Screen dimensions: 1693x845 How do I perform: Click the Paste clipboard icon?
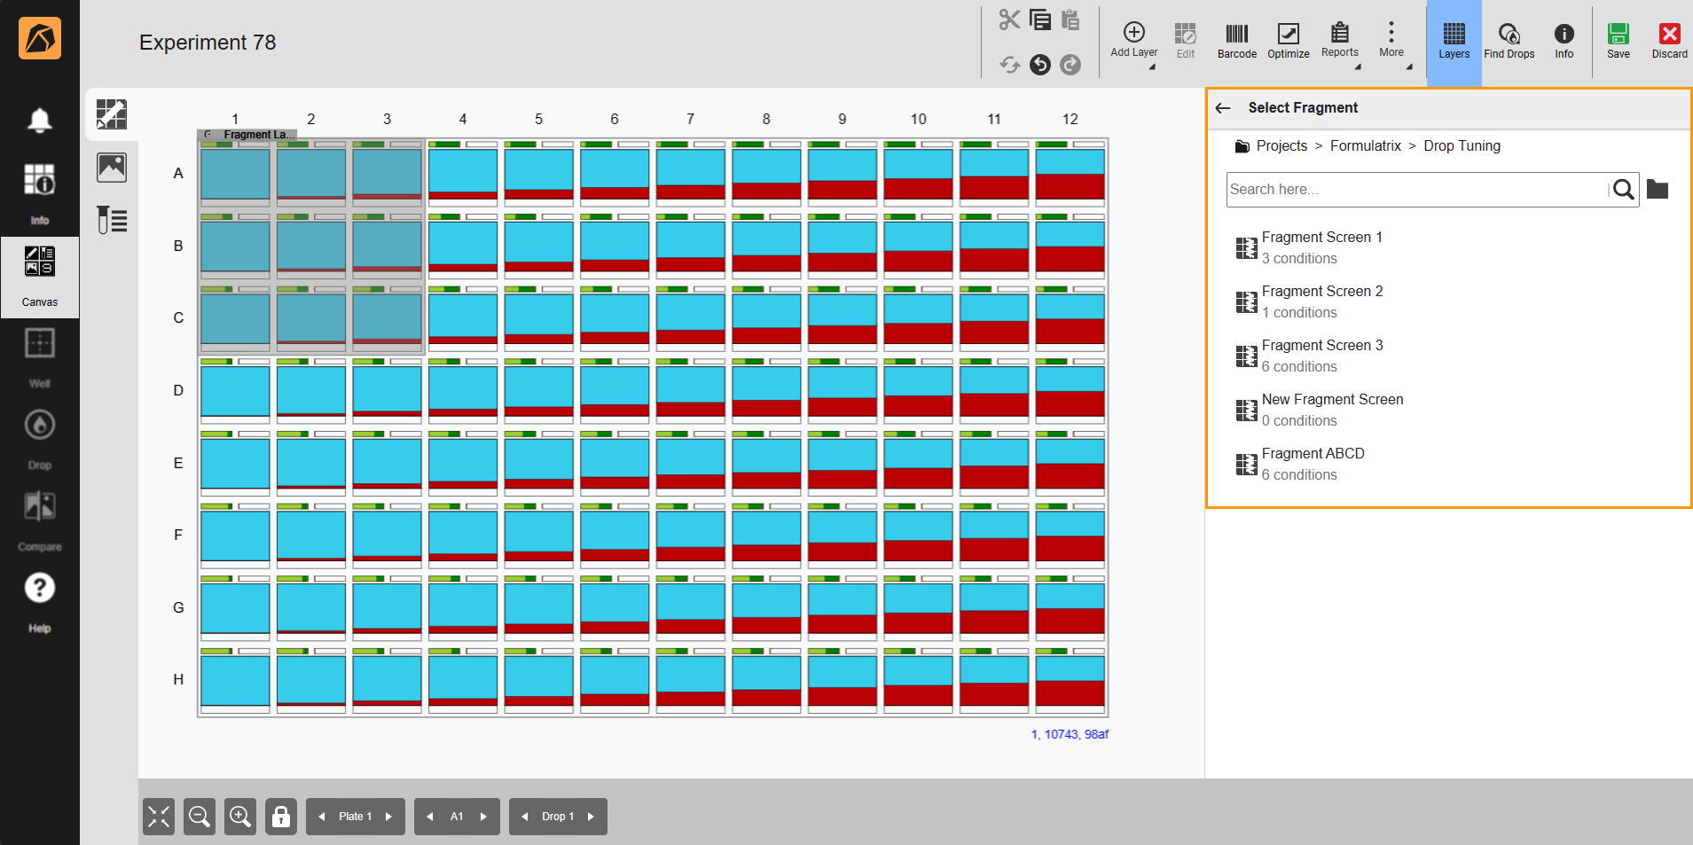pyautogui.click(x=1070, y=20)
